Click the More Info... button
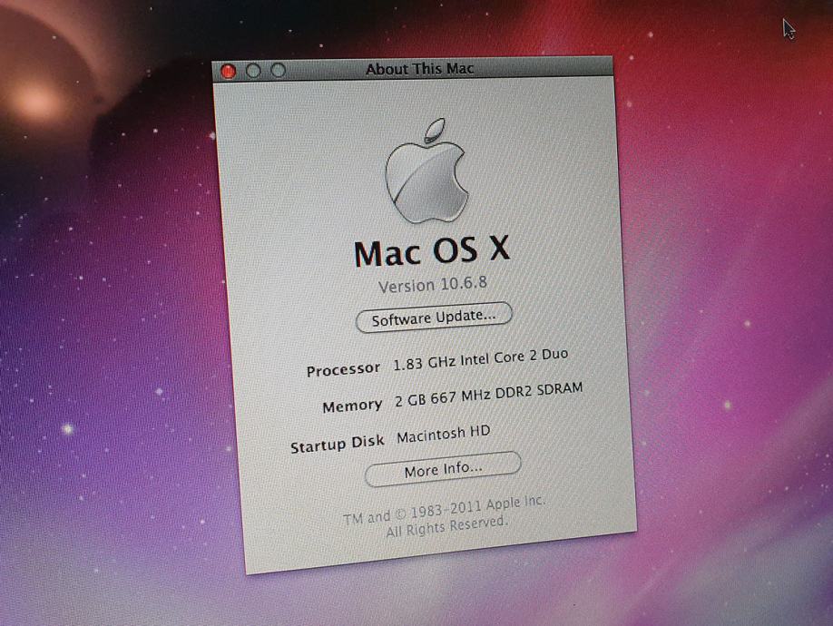Image resolution: width=833 pixels, height=626 pixels. pos(443,469)
